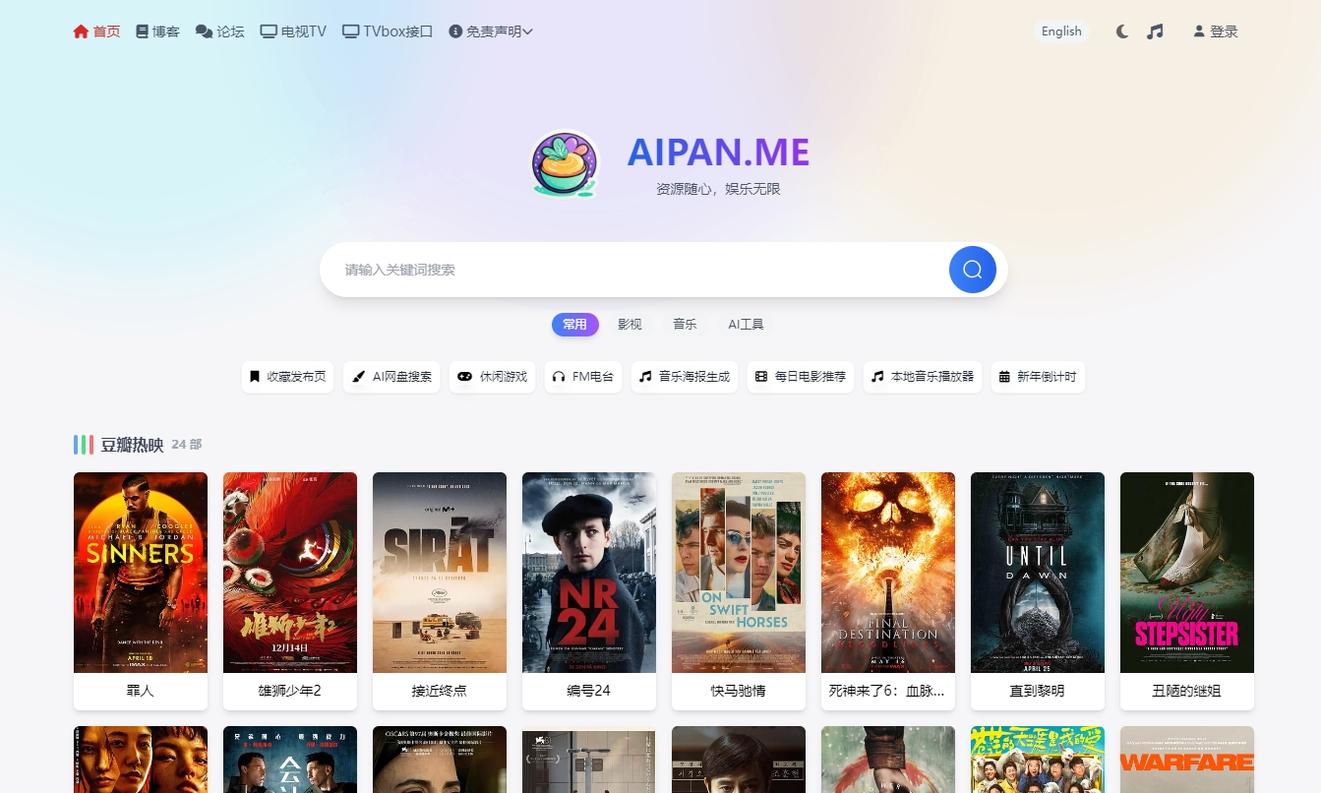Open the Until Dawn poster
This screenshot has width=1321, height=793.
[1038, 573]
